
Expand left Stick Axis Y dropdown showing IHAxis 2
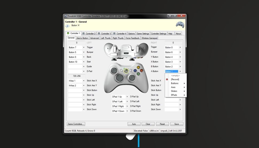[x=84, y=85]
